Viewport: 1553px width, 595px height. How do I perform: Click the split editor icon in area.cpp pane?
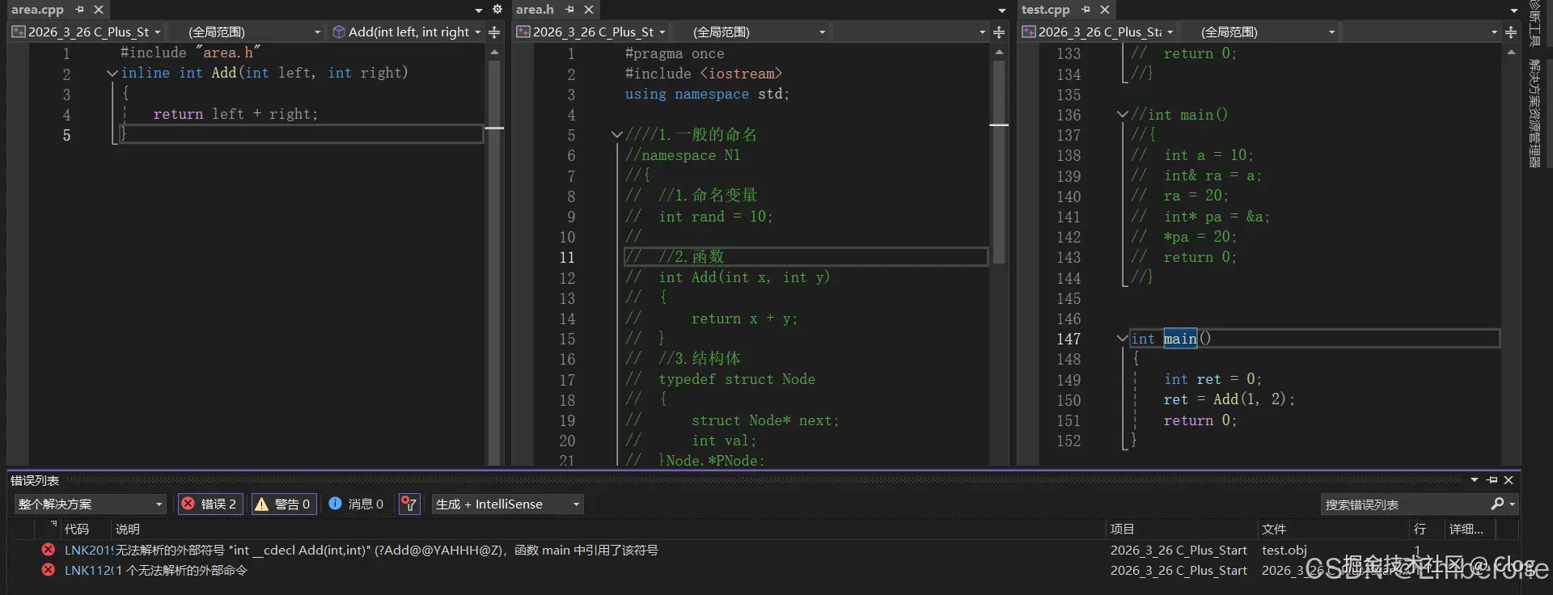494,32
